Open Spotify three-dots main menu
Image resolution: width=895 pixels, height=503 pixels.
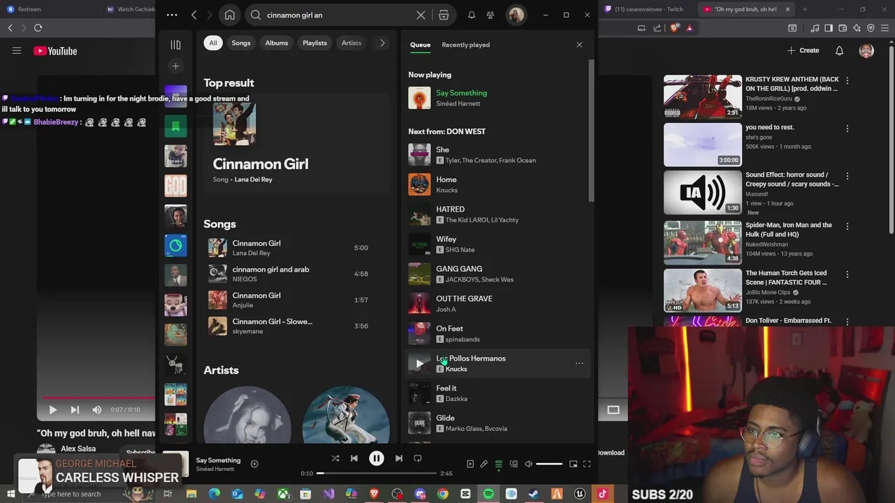point(172,15)
